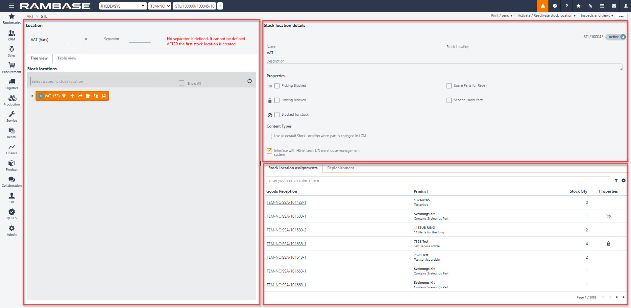
Task: Click the Description text field
Action: (444, 67)
